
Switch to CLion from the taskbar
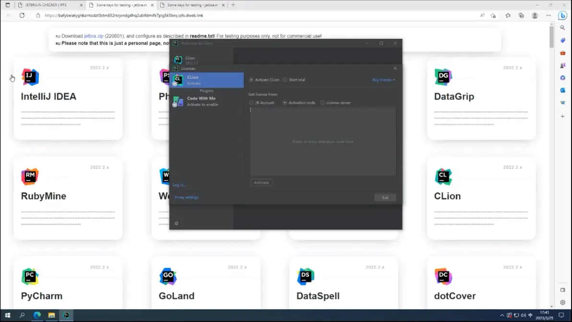(x=66, y=315)
